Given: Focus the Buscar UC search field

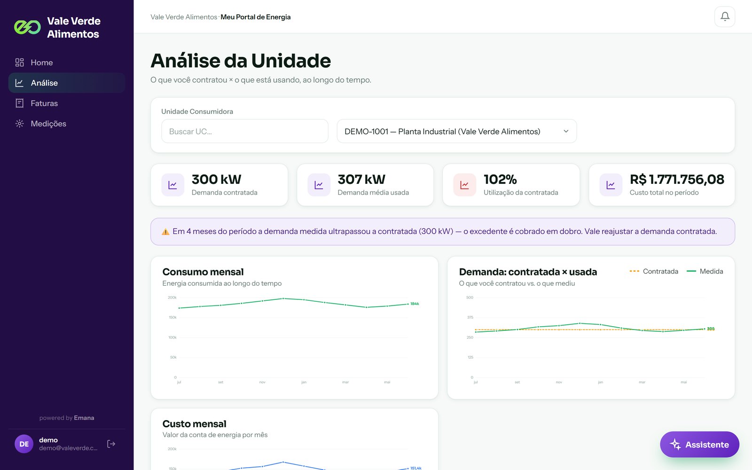Looking at the screenshot, I should [245, 131].
